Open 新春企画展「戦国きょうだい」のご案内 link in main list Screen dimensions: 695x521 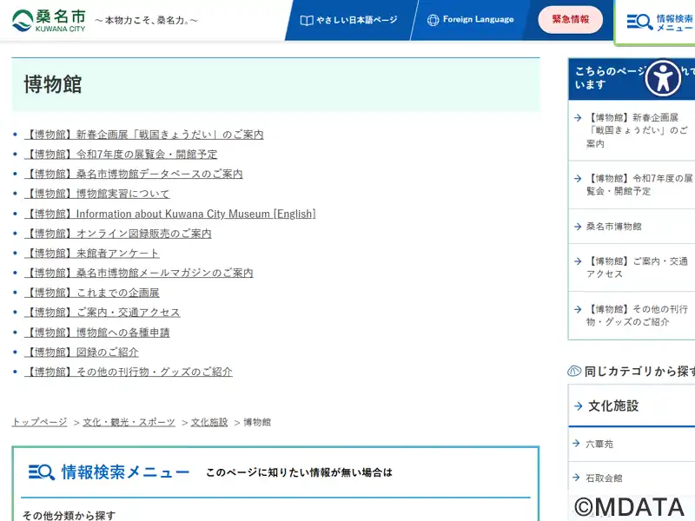[x=144, y=135]
